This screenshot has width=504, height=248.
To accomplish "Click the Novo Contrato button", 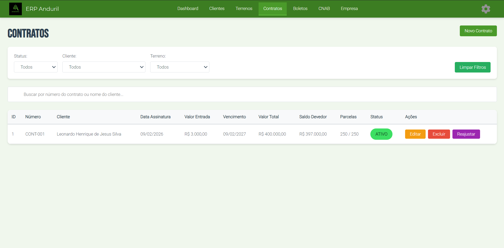I will pyautogui.click(x=478, y=31).
